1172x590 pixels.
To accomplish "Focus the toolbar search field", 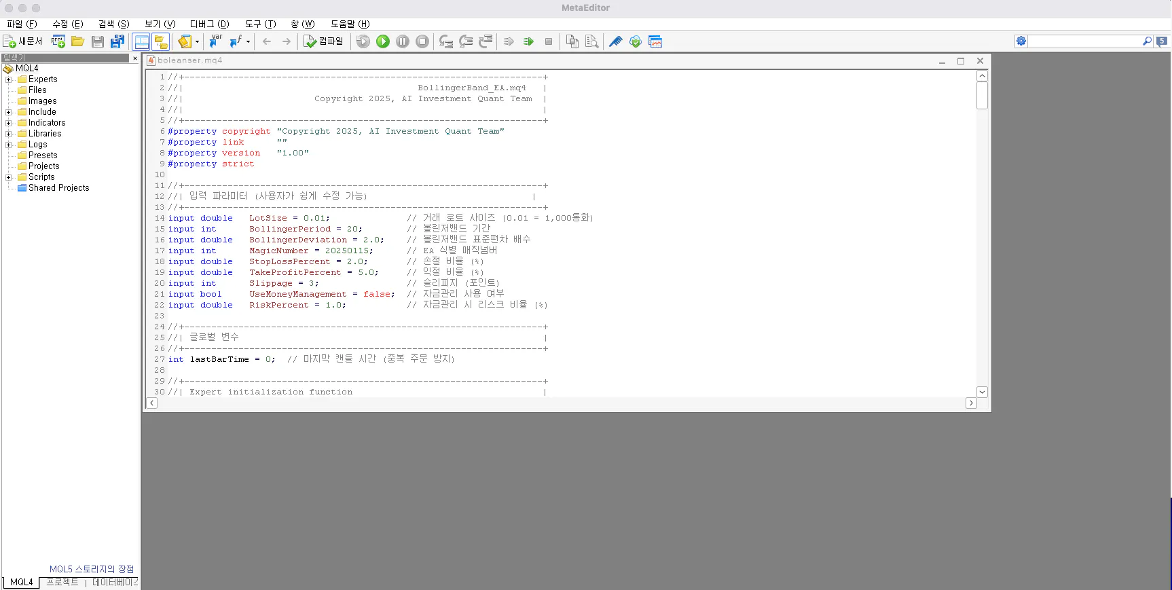I will tap(1084, 41).
